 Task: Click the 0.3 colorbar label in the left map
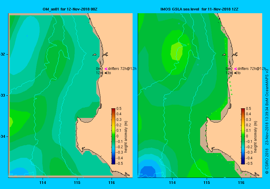click(x=119, y=120)
